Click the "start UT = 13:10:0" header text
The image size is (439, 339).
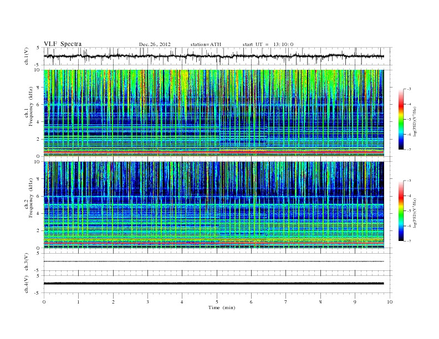tap(268, 44)
